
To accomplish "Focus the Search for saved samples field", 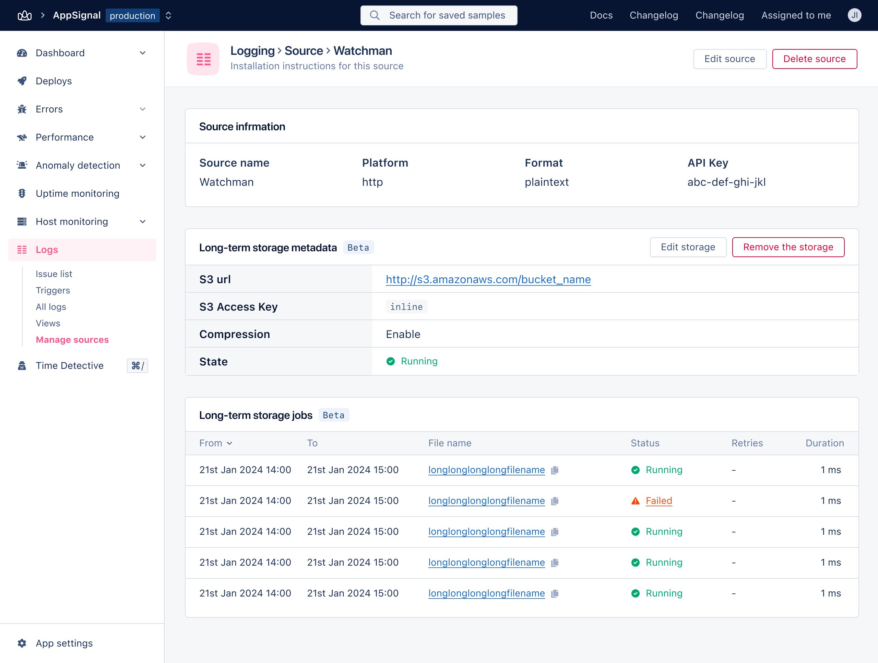I will 439,15.
